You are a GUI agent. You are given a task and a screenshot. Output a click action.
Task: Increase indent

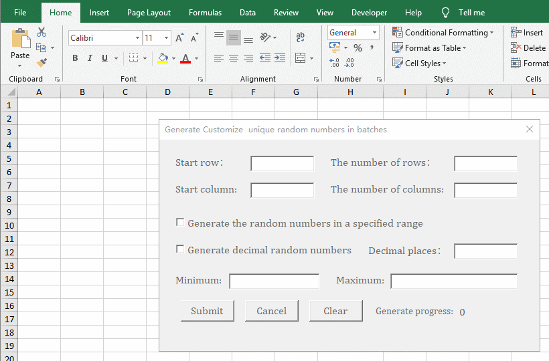pos(280,58)
